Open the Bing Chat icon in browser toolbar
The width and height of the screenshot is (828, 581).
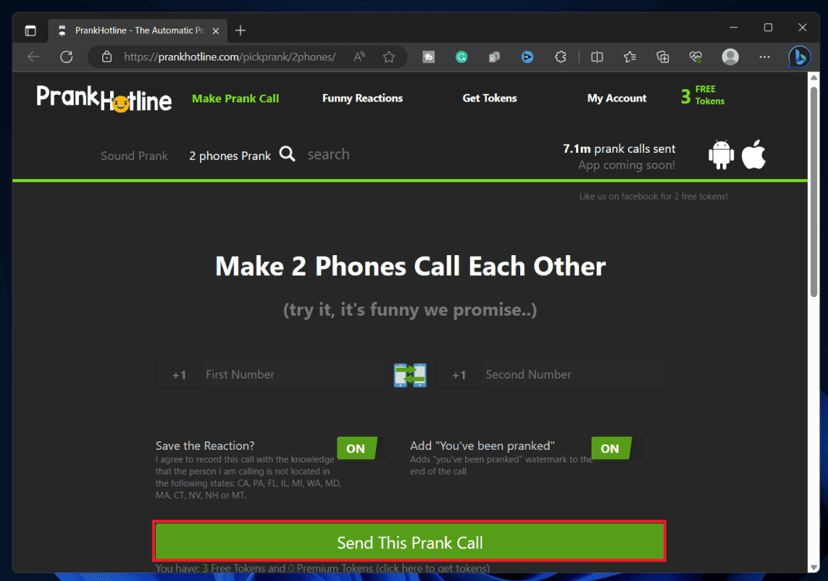click(x=799, y=57)
